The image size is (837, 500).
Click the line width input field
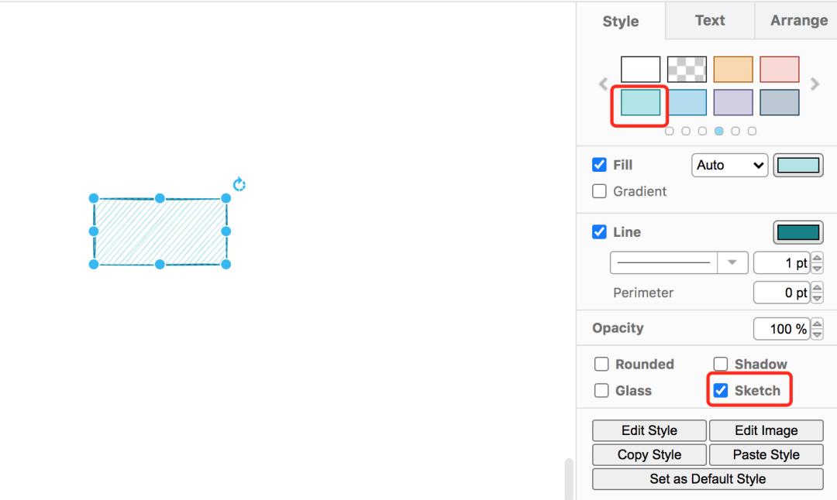point(781,263)
